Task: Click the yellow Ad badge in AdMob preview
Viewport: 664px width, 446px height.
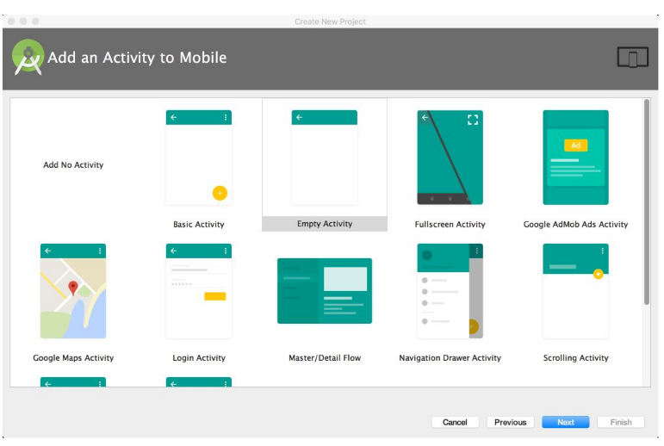Action: pyautogui.click(x=575, y=146)
